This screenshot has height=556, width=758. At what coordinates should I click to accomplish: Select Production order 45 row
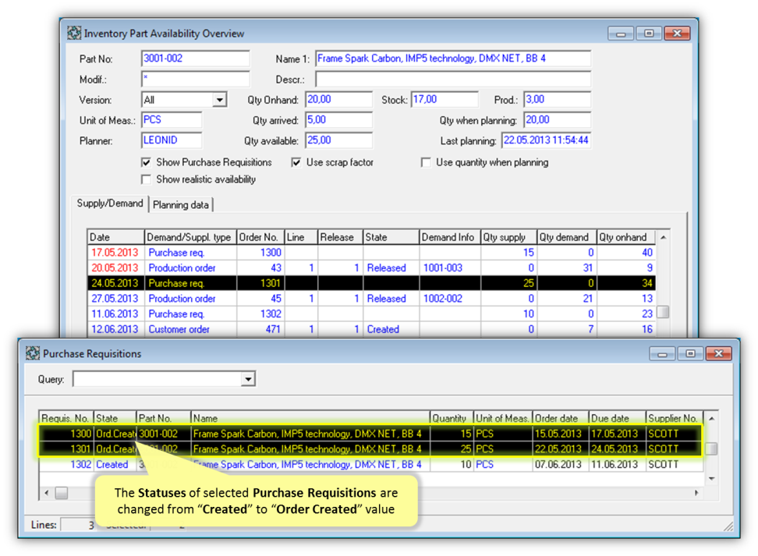[371, 299]
